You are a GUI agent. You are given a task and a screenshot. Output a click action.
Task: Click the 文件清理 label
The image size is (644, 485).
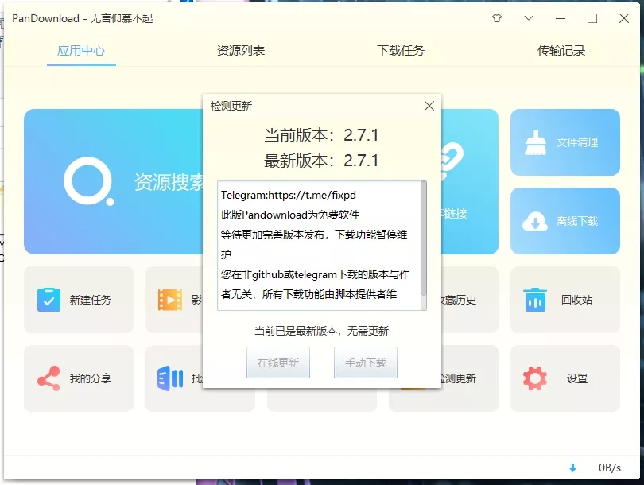(577, 142)
